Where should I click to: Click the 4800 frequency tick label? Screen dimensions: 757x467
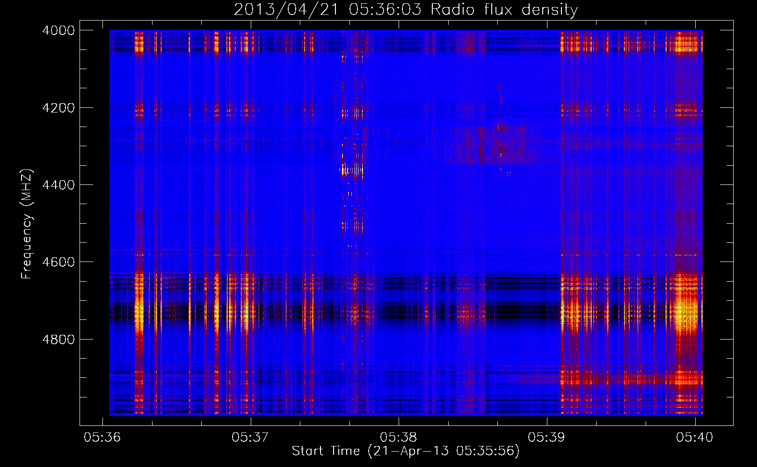coord(58,340)
